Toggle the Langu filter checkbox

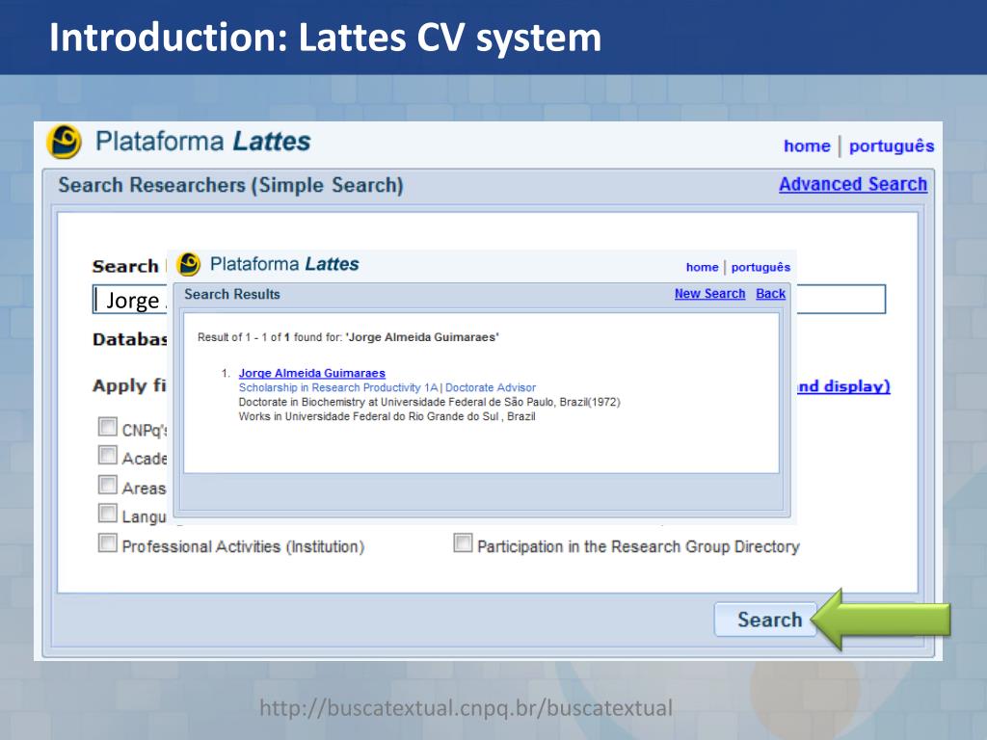pos(108,514)
